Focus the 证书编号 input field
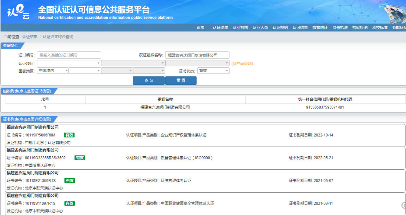406x215 pixels. [x=69, y=55]
